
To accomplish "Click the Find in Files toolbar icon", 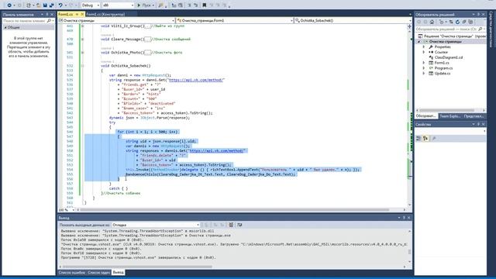I will point(160,5).
